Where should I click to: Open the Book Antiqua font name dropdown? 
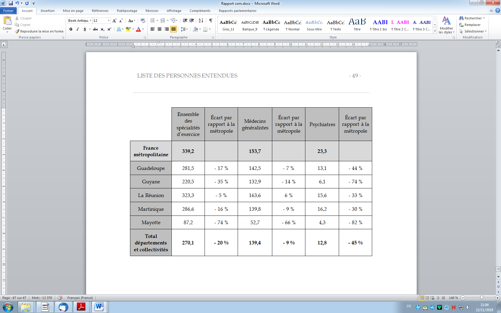(x=91, y=21)
